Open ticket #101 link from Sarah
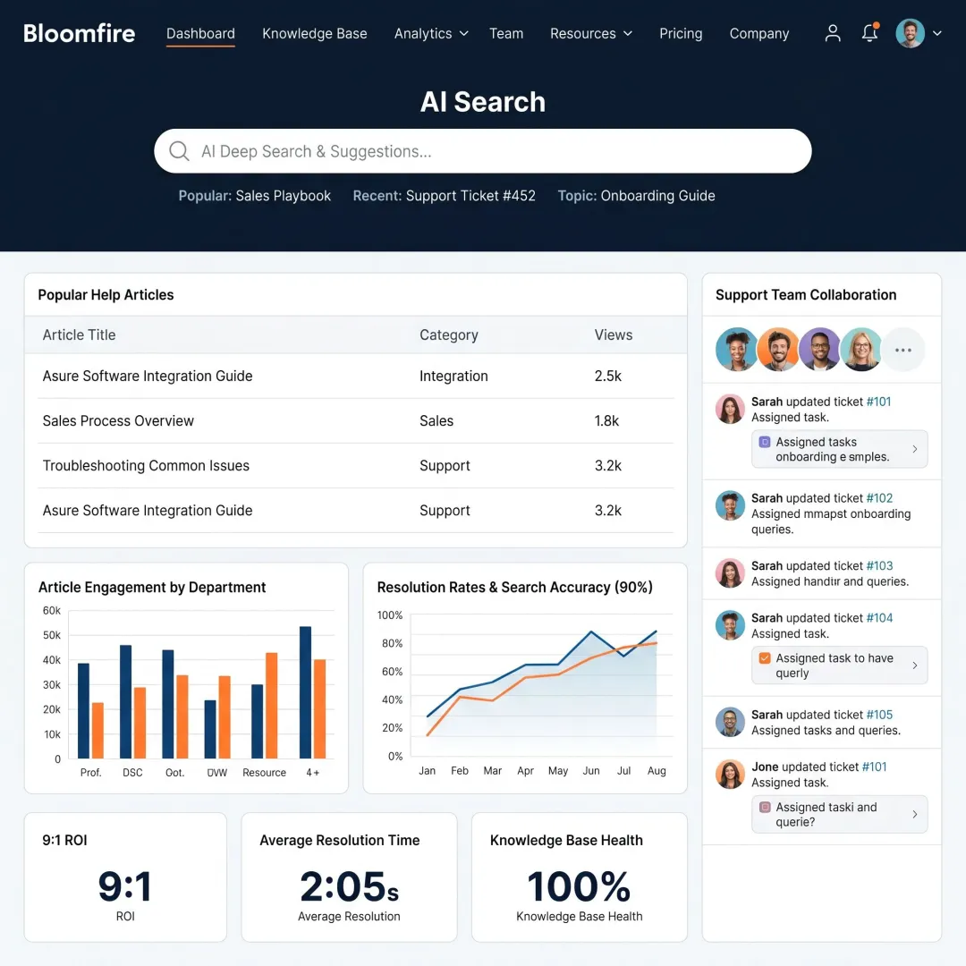This screenshot has width=966, height=966. (x=878, y=402)
